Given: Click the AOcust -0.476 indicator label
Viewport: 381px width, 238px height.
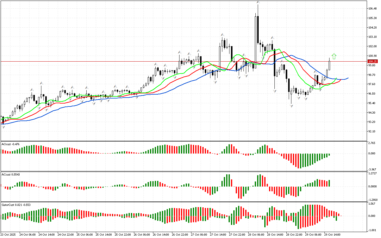Looking at the screenshot, I should tap(11, 144).
